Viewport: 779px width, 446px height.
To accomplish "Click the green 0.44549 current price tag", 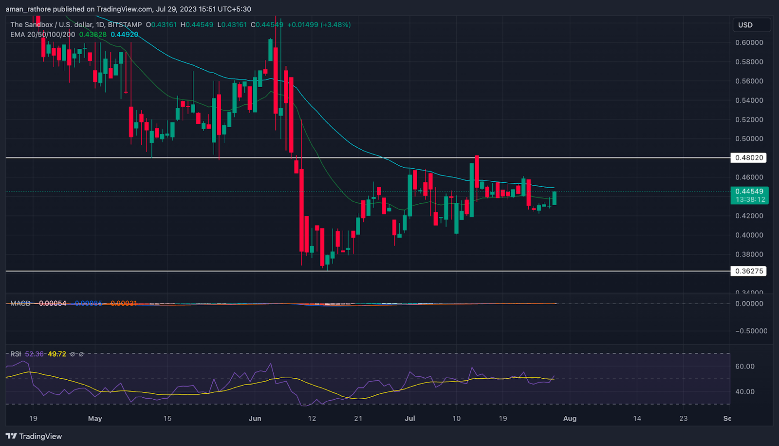I will (x=750, y=192).
